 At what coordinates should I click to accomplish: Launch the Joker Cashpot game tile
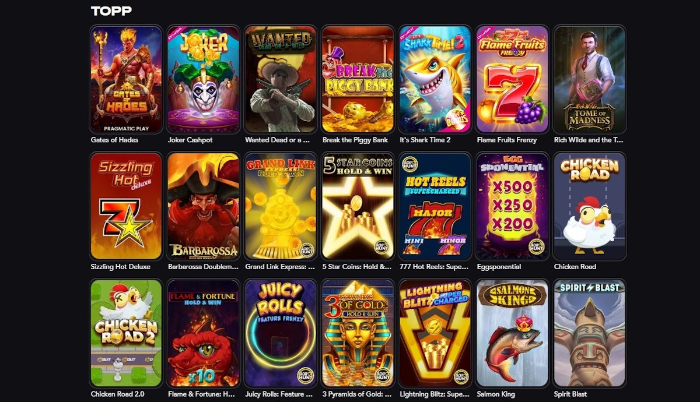(x=203, y=79)
